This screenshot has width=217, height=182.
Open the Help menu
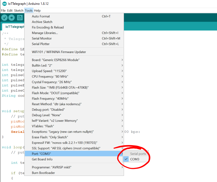(x=37, y=11)
